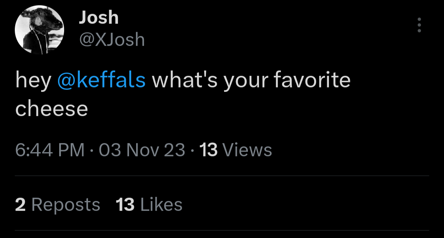Viewport: 444px width, 238px height.
Task: Open the @keffals mention link
Action: coord(102,80)
